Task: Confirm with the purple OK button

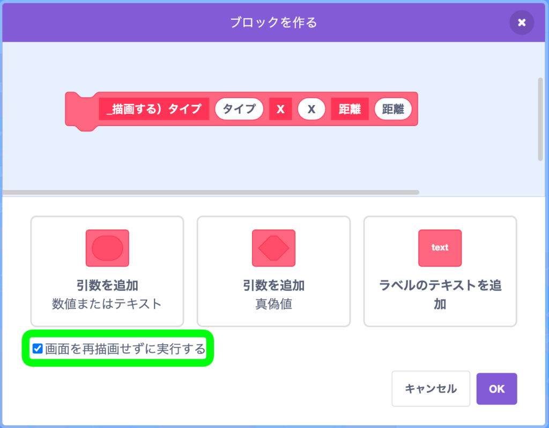Action: pos(496,389)
